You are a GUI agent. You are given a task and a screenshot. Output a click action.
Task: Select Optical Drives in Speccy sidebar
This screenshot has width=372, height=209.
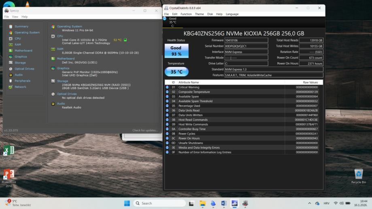coord(24,69)
